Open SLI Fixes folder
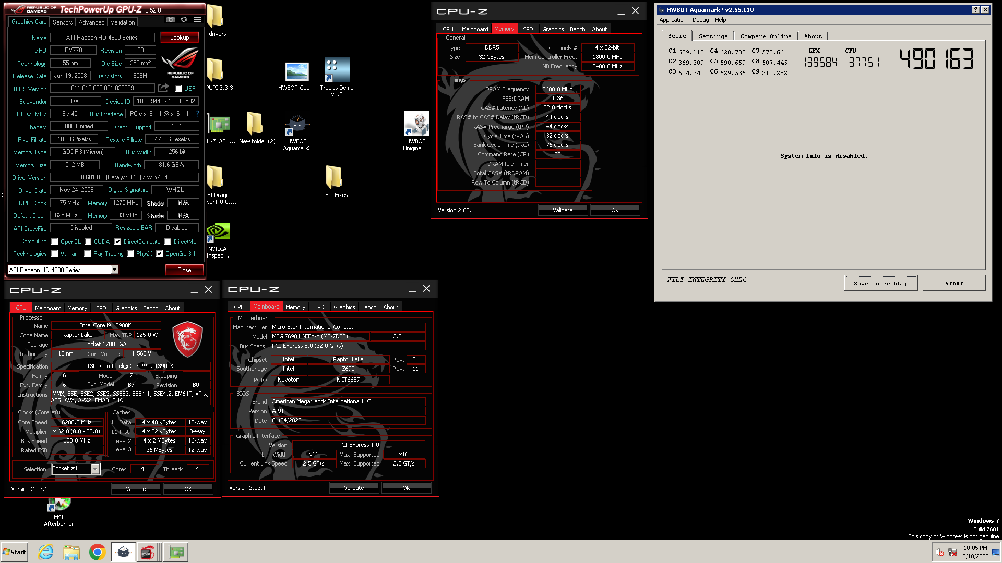Viewport: 1002px width, 563px height. [x=336, y=181]
